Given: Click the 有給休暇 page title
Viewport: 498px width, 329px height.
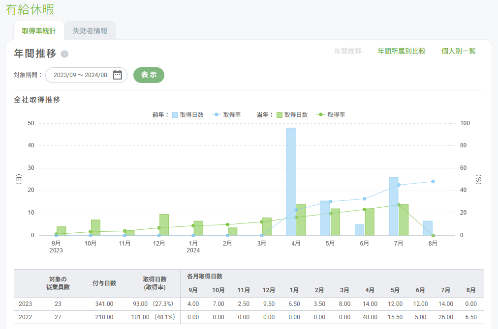Looking at the screenshot, I should pyautogui.click(x=30, y=9).
